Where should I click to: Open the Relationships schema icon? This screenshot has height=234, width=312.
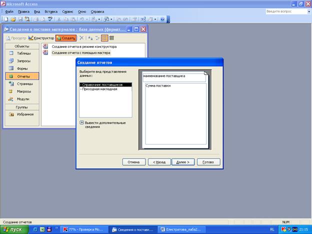click(x=143, y=19)
